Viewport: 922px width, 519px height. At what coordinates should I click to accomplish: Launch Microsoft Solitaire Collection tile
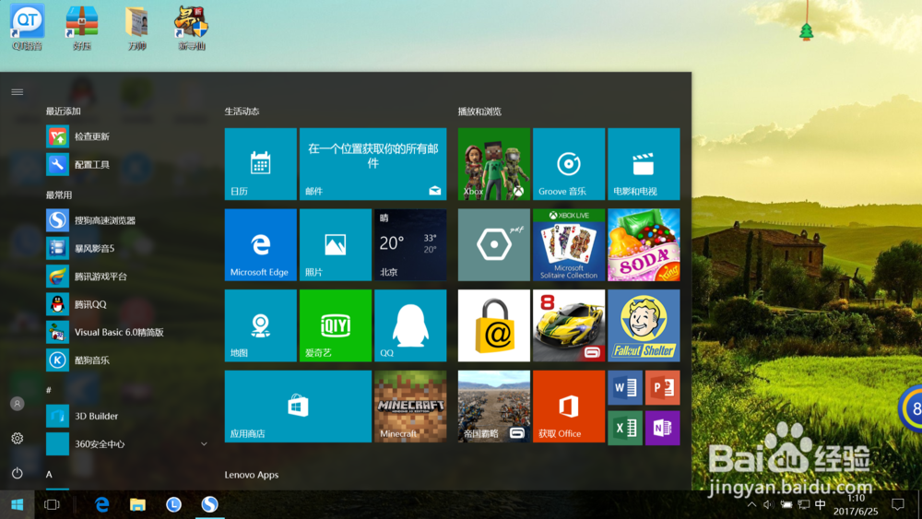click(x=569, y=244)
